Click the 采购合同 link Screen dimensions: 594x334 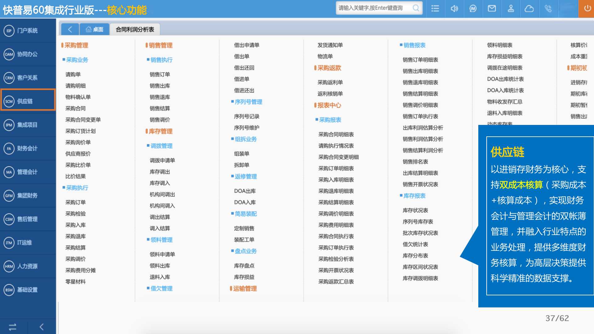pyautogui.click(x=75, y=109)
